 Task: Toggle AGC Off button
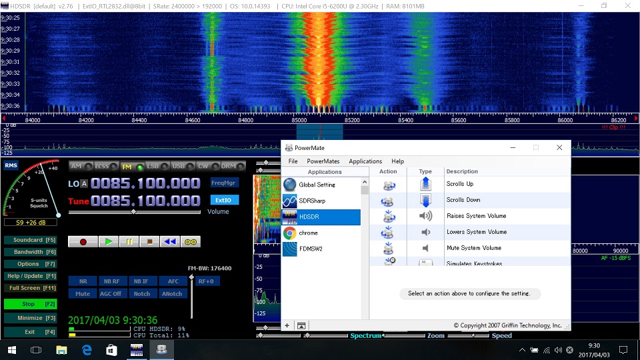tap(111, 293)
